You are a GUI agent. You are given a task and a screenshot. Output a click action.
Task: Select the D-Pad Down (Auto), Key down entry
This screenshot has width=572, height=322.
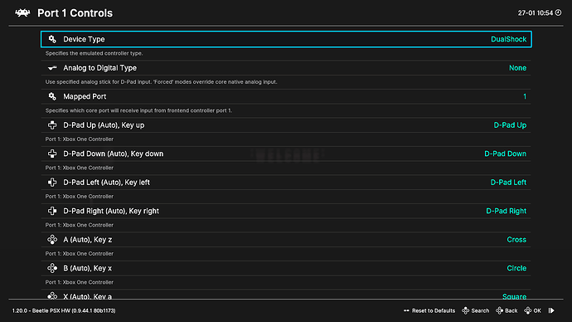pyautogui.click(x=286, y=154)
